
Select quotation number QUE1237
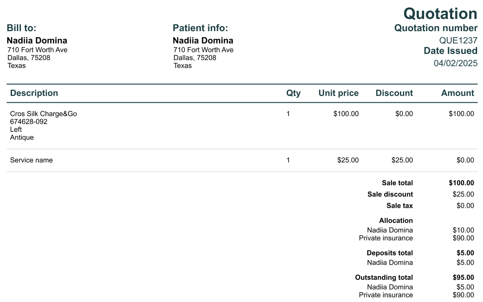458,41
